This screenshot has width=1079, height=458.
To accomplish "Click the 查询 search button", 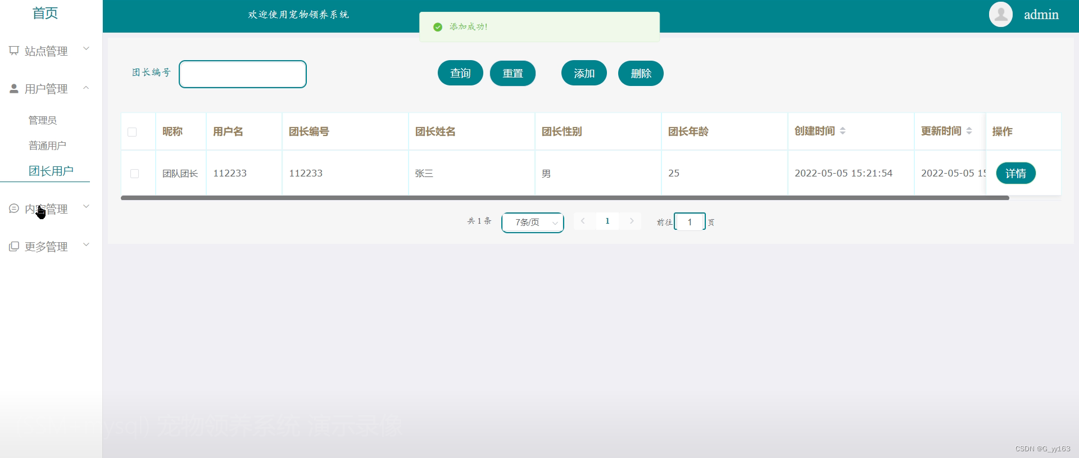I will pos(460,74).
